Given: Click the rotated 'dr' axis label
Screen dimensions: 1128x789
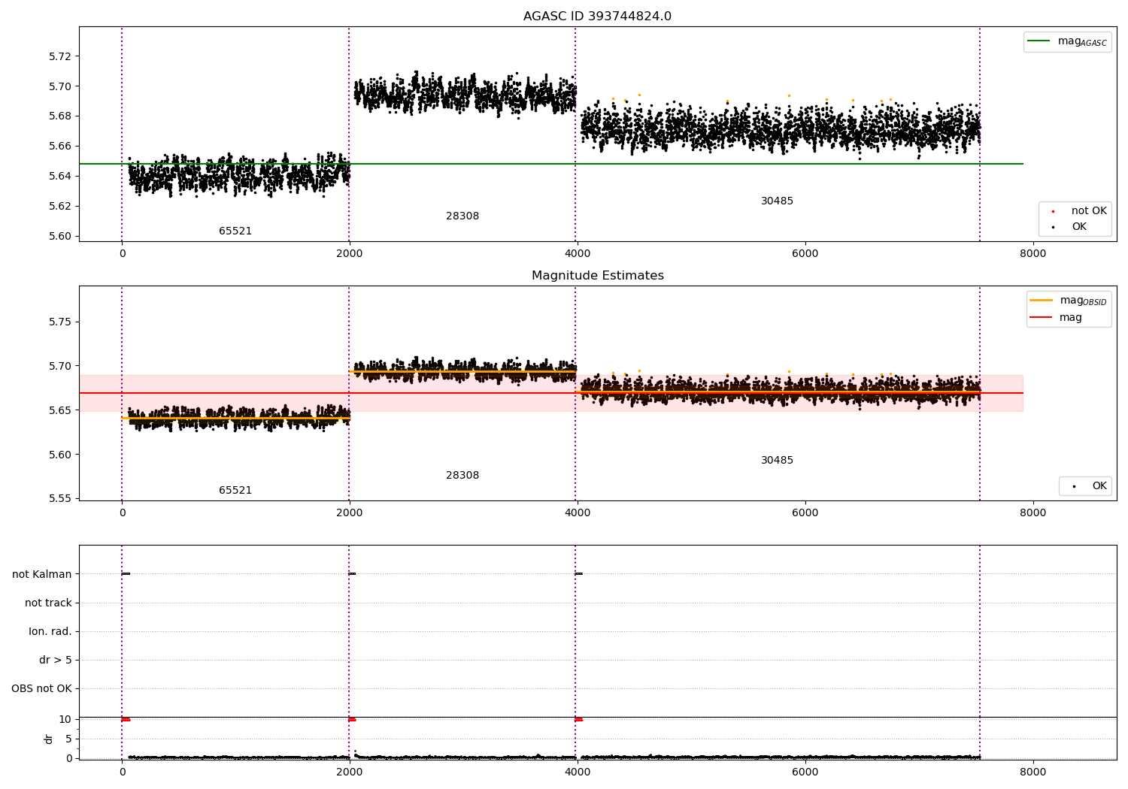Looking at the screenshot, I should tap(49, 739).
